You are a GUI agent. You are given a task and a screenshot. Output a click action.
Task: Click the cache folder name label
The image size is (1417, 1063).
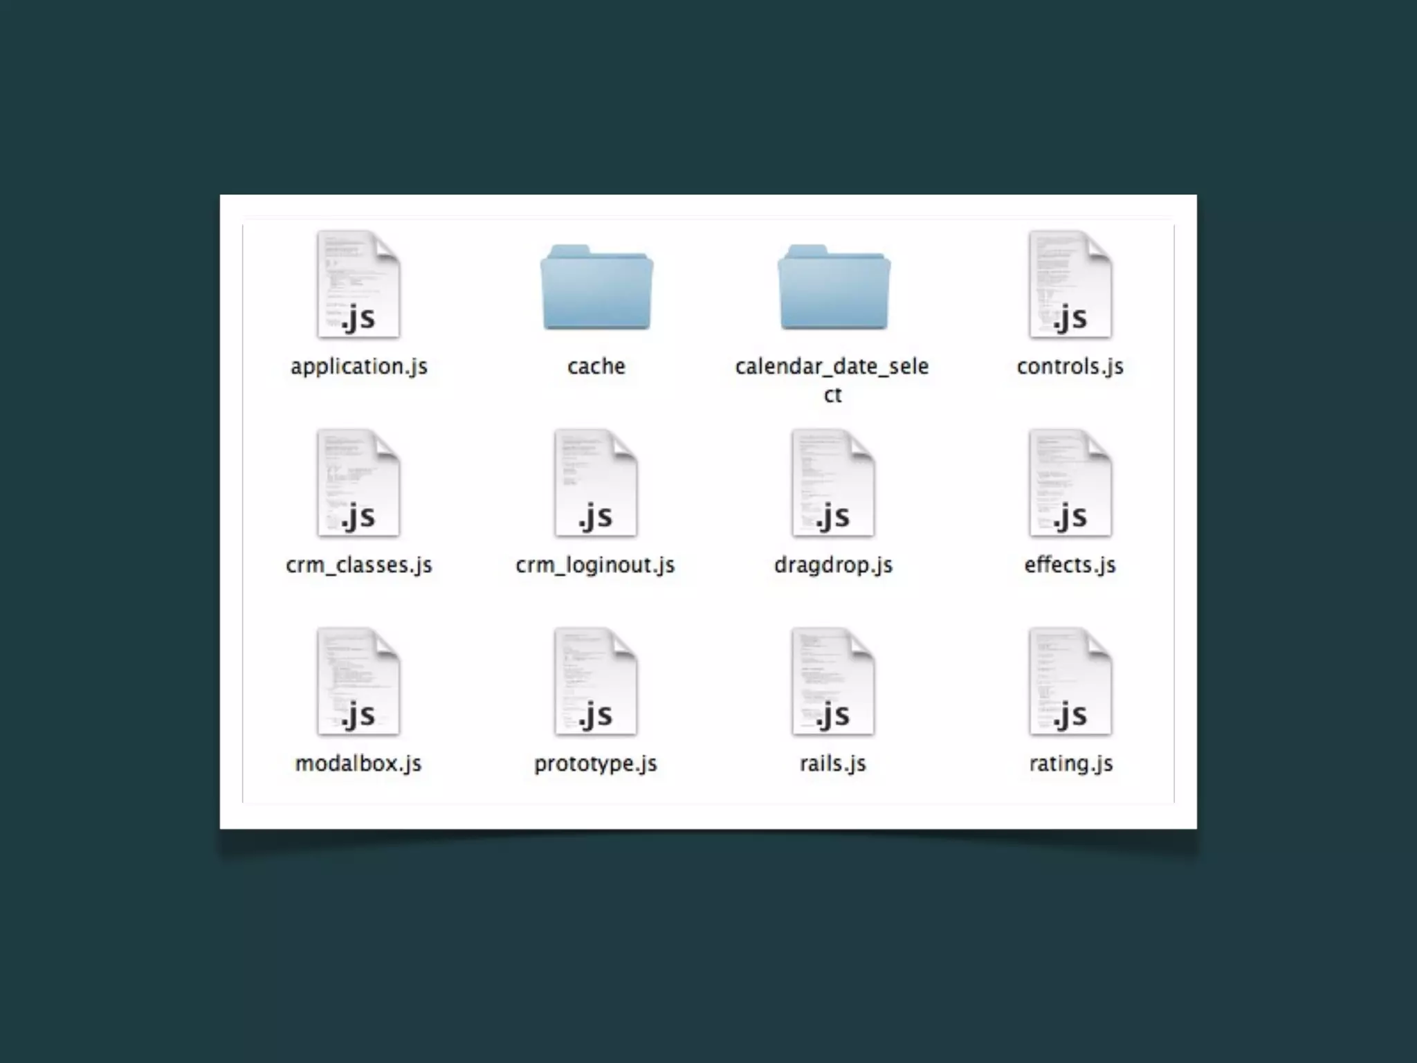(x=596, y=366)
